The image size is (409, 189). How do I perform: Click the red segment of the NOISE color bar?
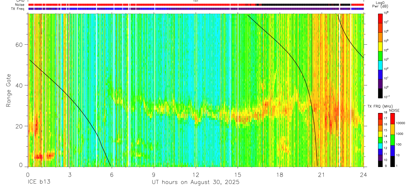[393, 119]
